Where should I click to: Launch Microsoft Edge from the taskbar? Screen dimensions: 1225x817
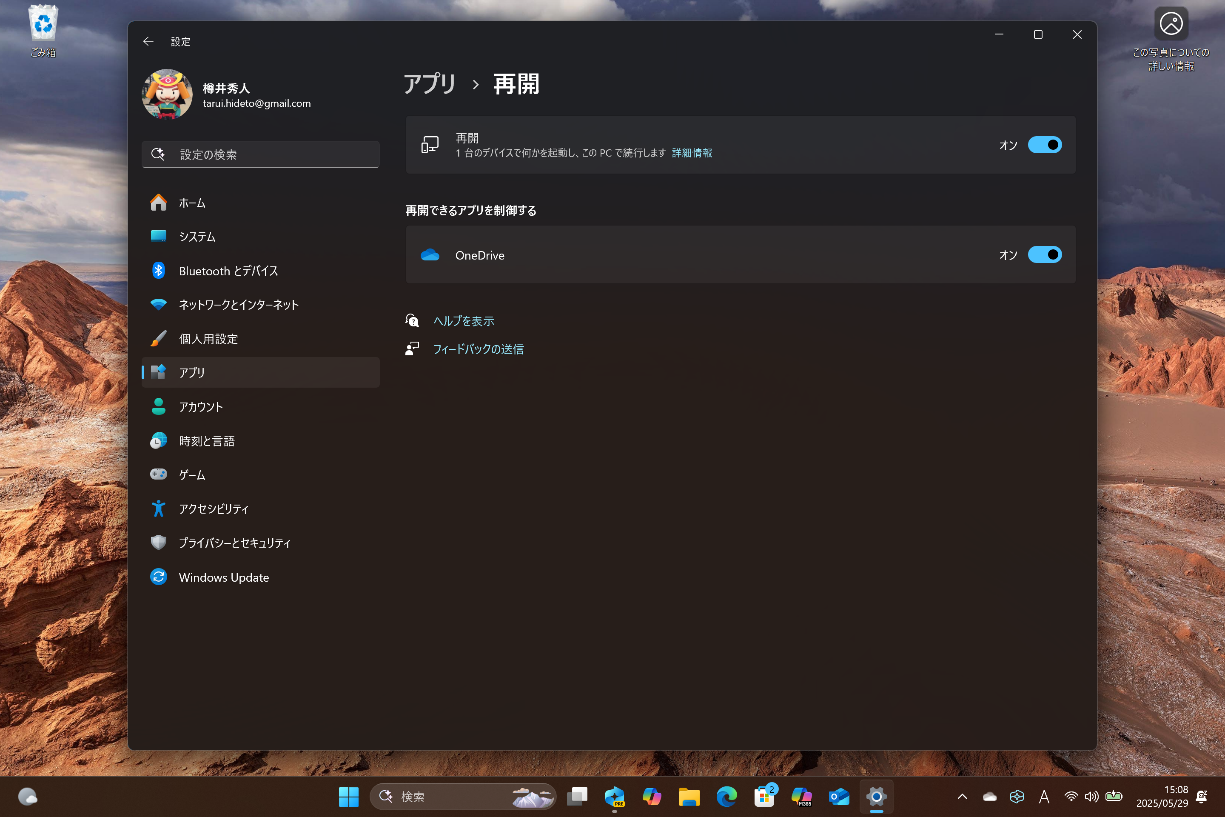click(726, 796)
